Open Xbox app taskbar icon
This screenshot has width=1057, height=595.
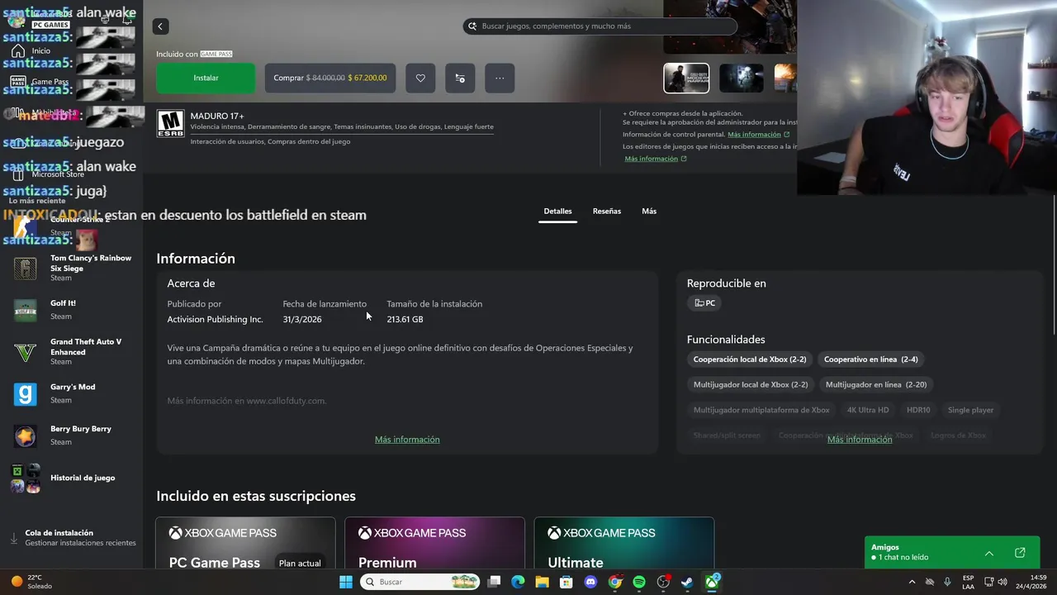[711, 582]
